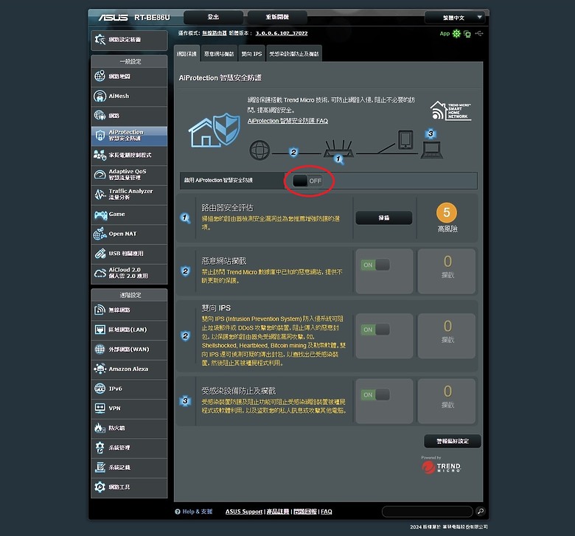Click the orange risk score 5 badge
The height and width of the screenshot is (536, 575).
[447, 212]
